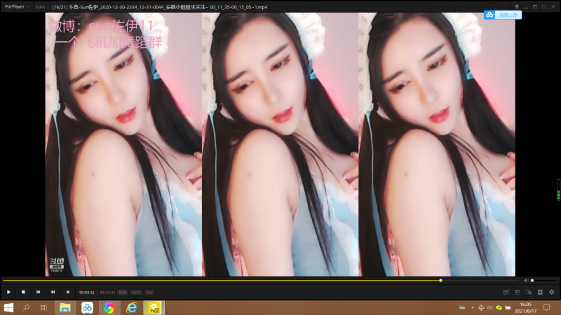Mute the player volume speaker icon

(526, 281)
